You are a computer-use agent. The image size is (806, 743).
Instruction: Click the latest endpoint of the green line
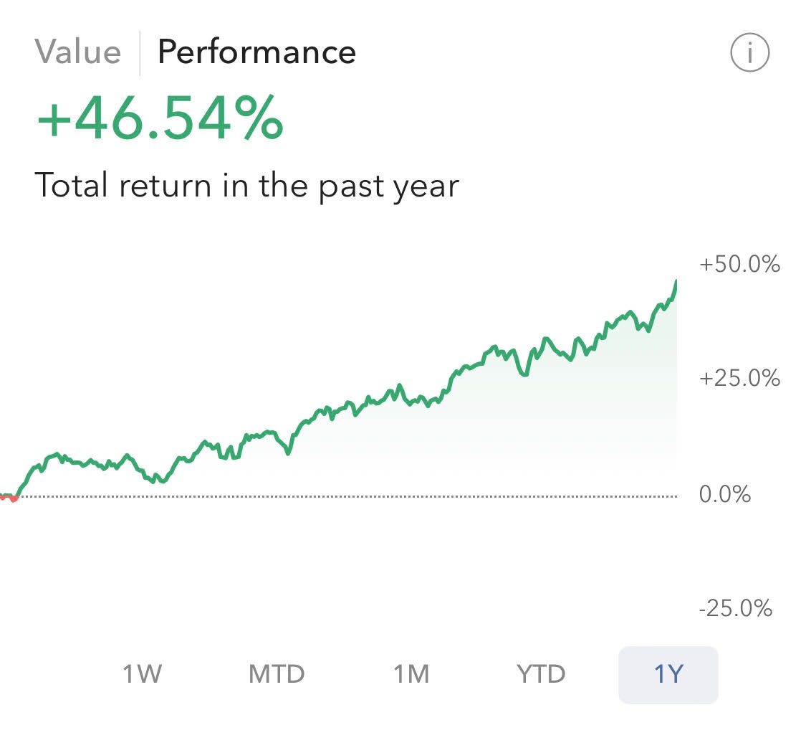point(676,283)
